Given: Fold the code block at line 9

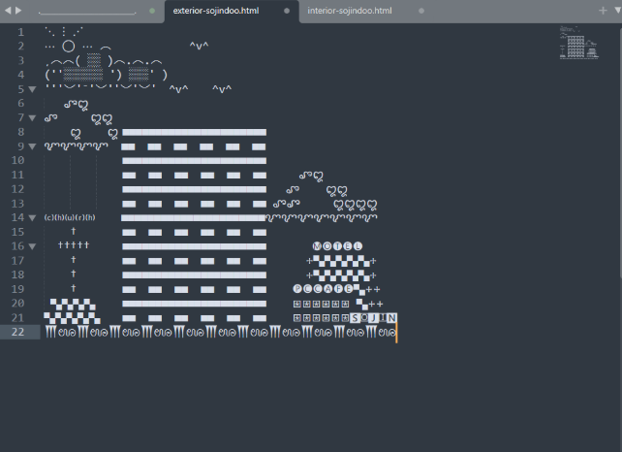Looking at the screenshot, I should (33, 146).
